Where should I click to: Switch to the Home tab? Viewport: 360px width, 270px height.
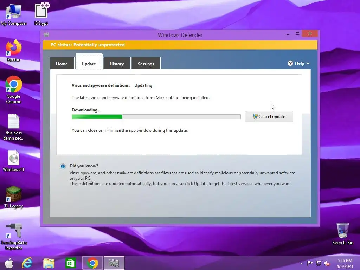[x=62, y=64]
